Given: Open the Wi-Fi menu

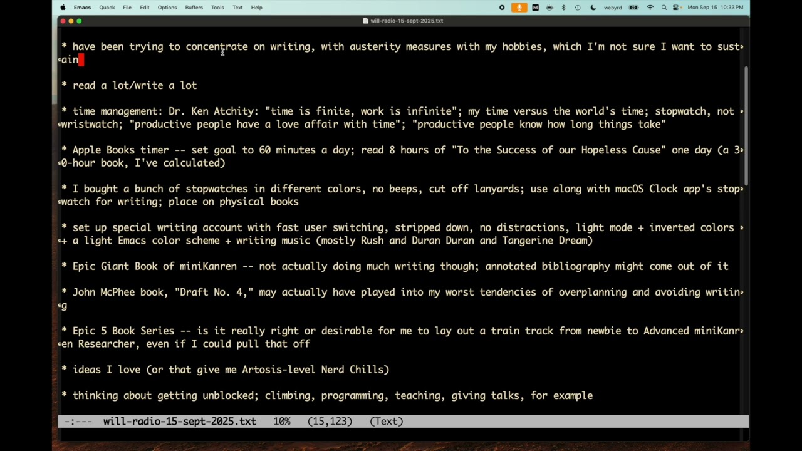Looking at the screenshot, I should pos(650,8).
